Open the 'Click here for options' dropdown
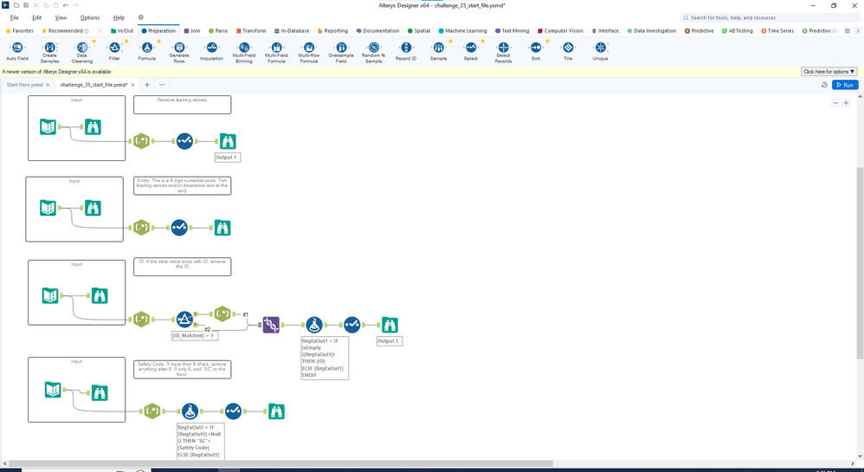864x472 pixels. point(829,72)
